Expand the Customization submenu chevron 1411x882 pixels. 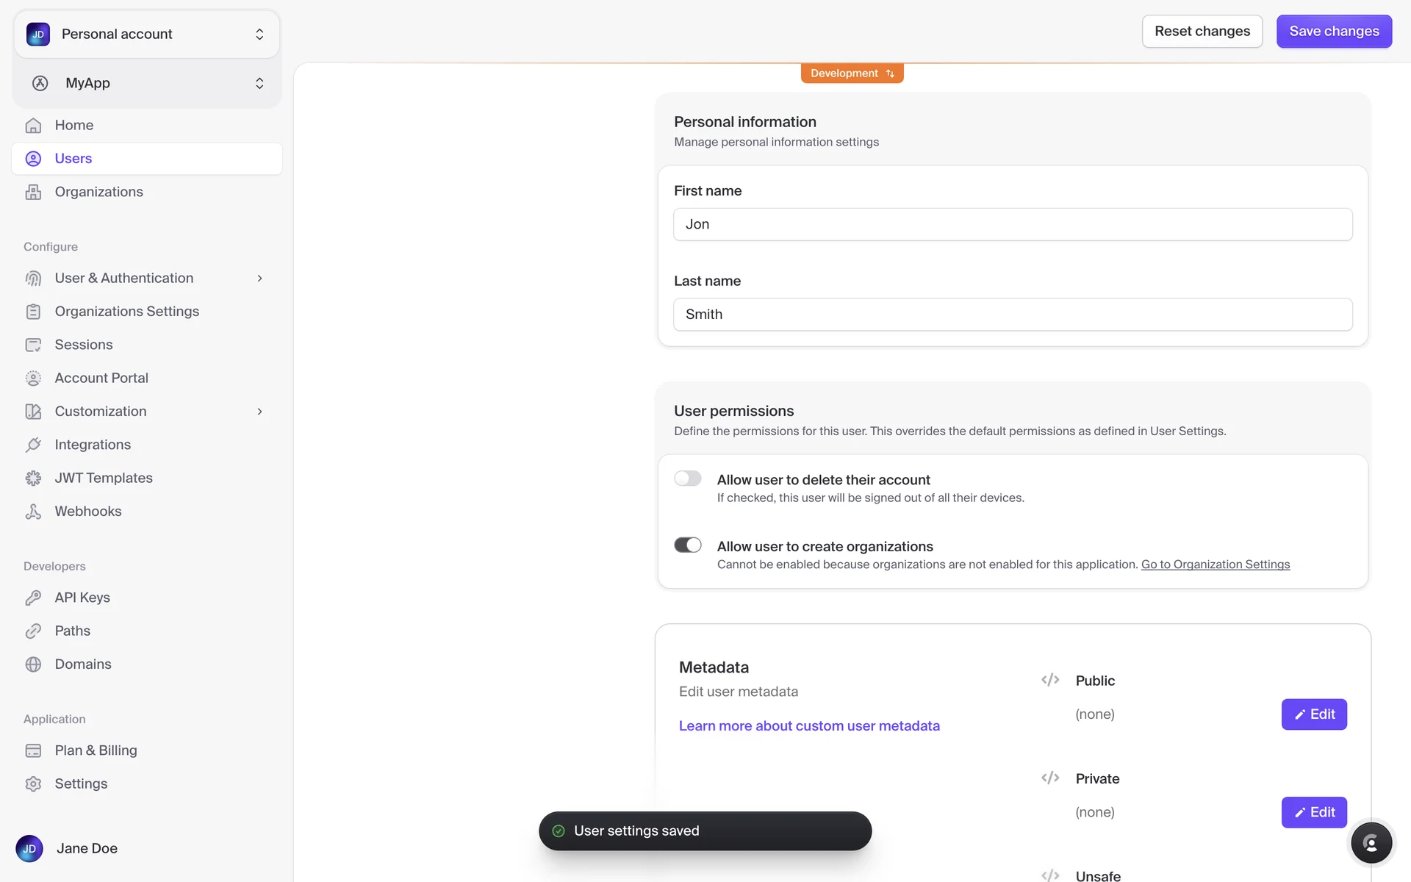coord(259,412)
